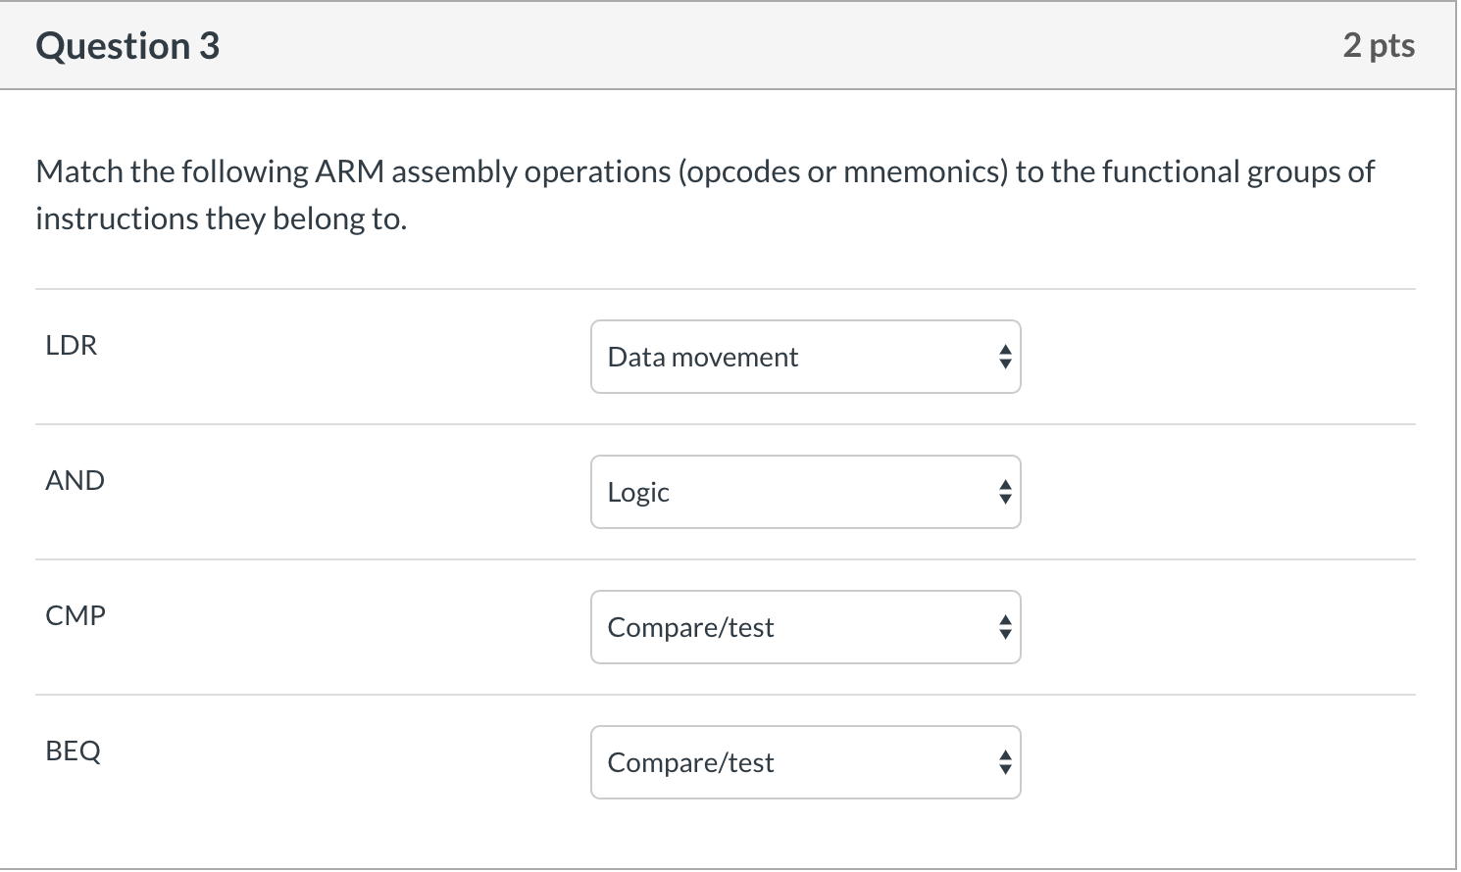Click the up-down arrow icon beside Logic
1461x872 pixels.
1004,492
